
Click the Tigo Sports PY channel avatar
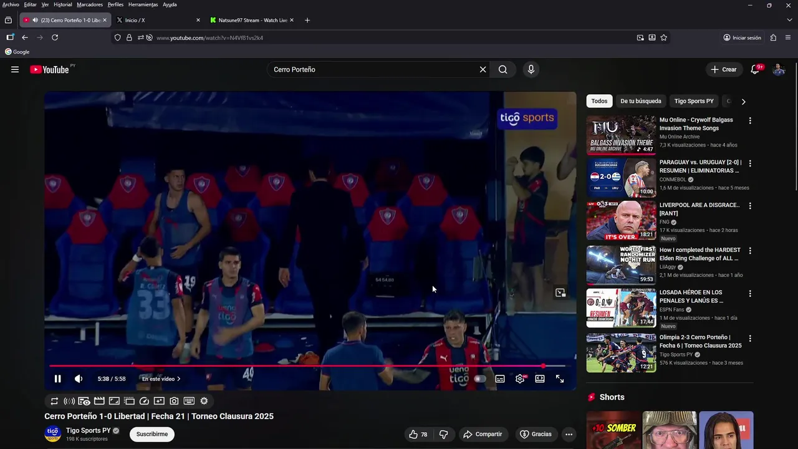click(53, 434)
